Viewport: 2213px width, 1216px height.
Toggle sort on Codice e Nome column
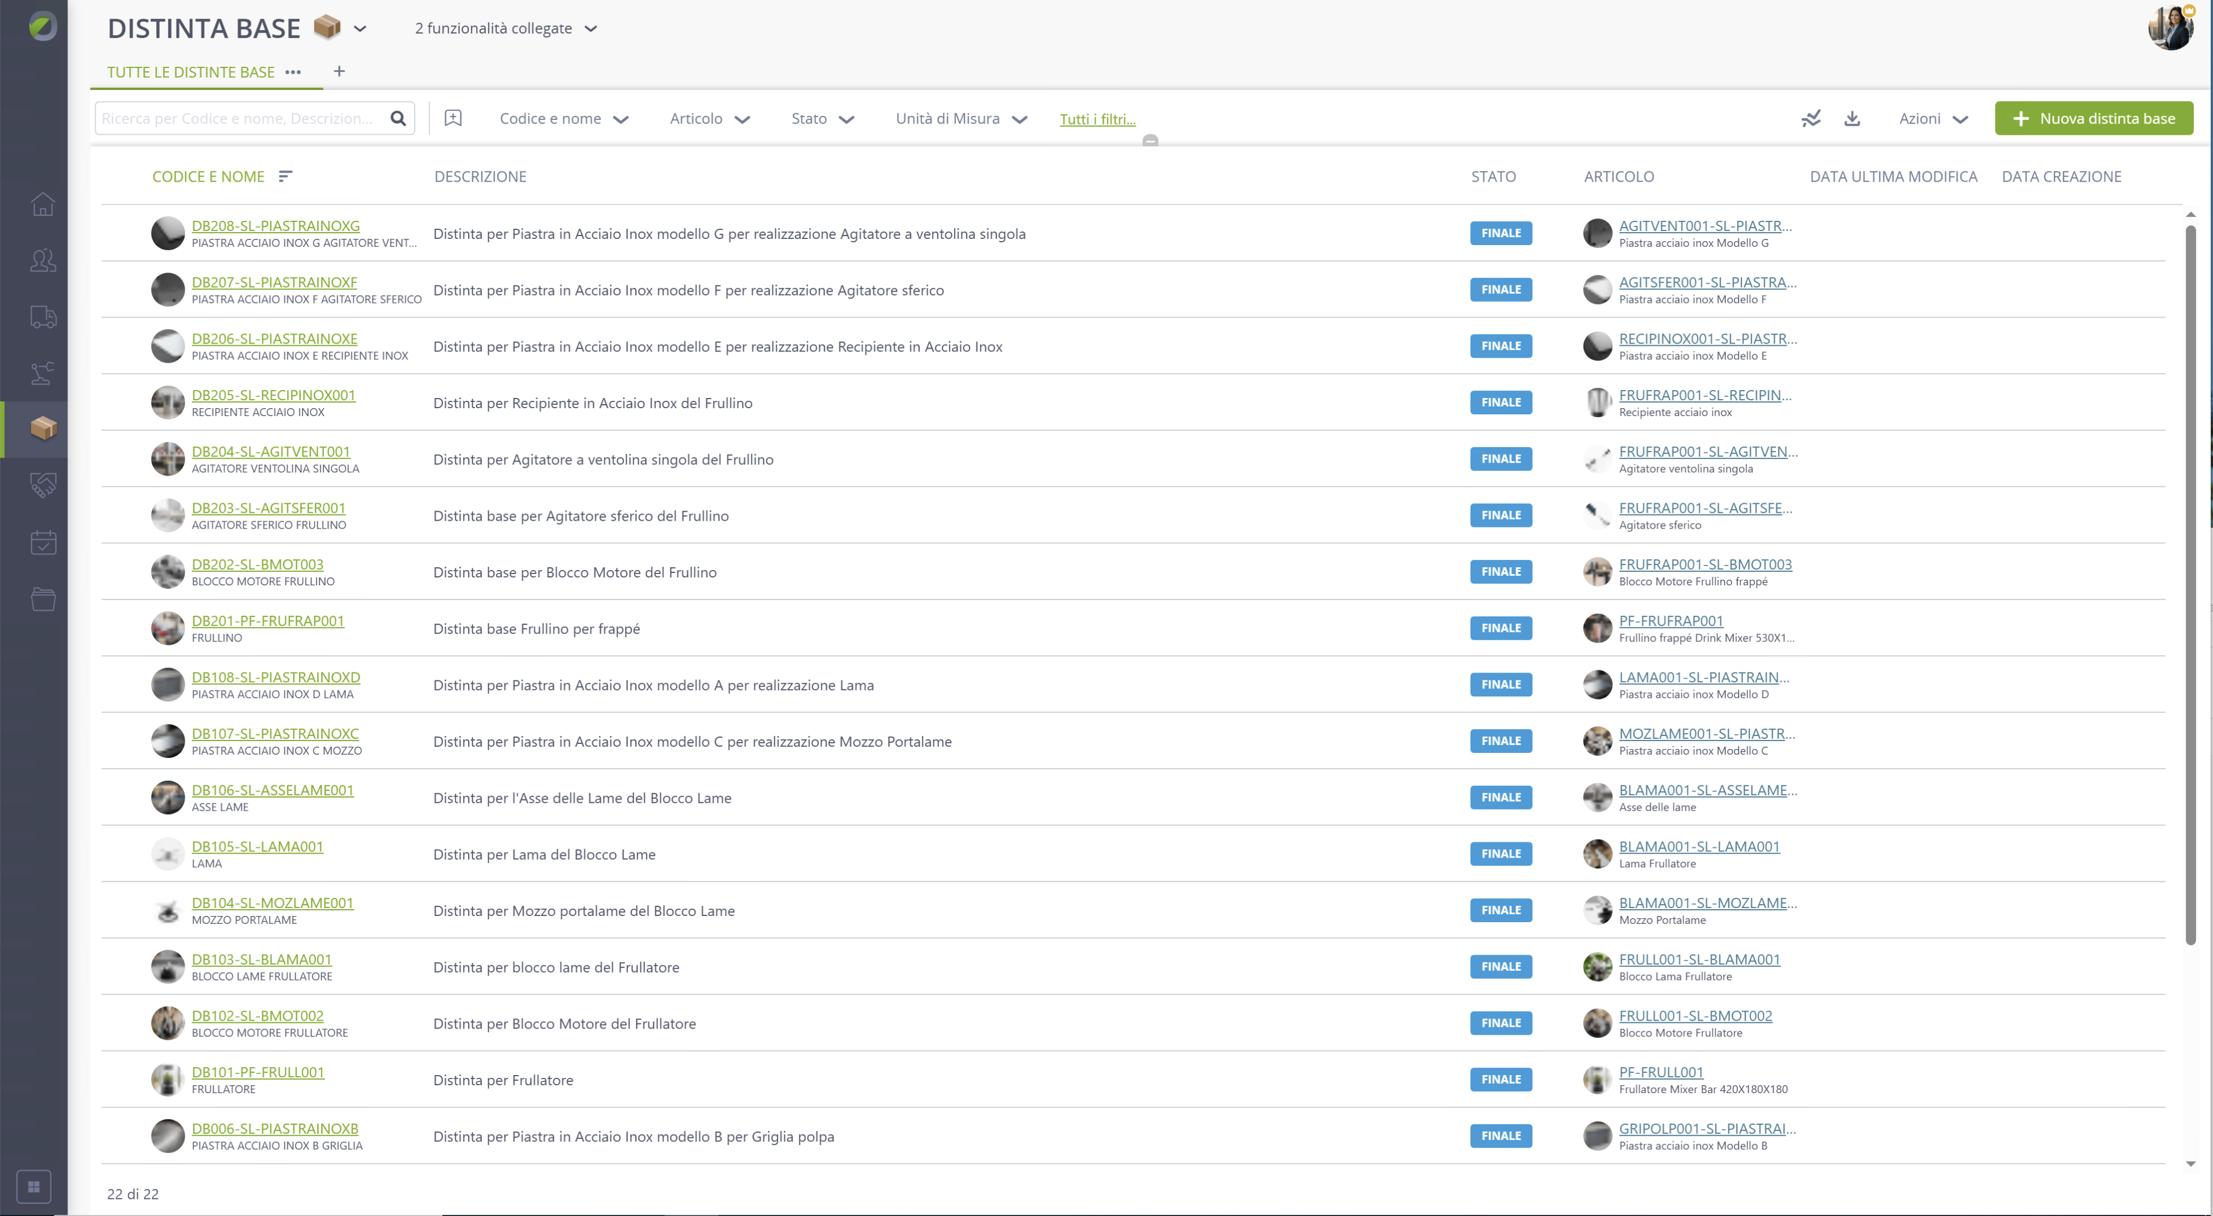pyautogui.click(x=285, y=176)
